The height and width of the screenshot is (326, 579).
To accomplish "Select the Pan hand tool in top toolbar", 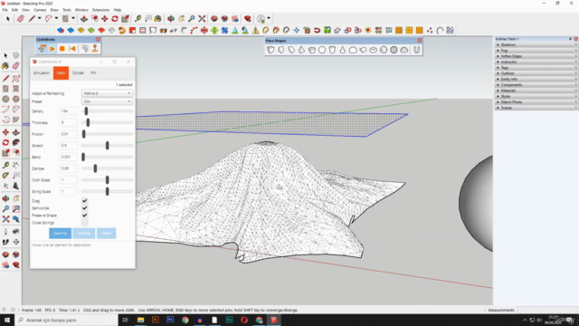I will 181,18.
